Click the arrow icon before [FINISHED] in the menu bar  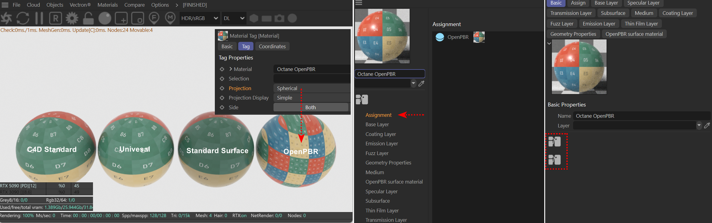coord(177,5)
